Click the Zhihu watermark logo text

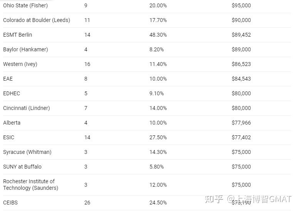(x=214, y=199)
